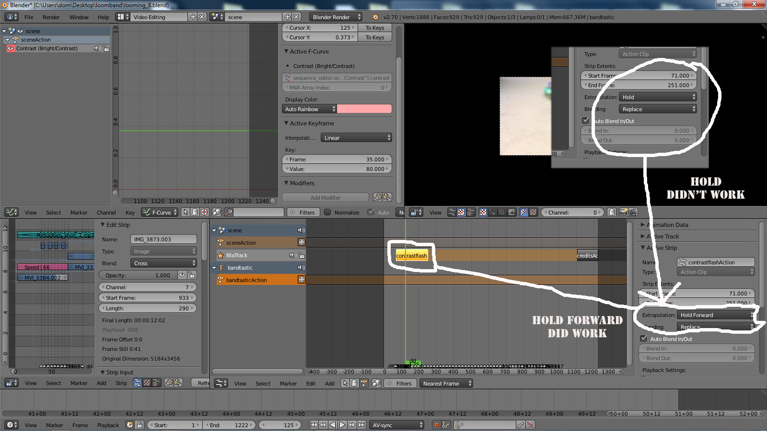Click the camera render icon in preview header
The height and width of the screenshot is (431, 767).
click(x=623, y=212)
